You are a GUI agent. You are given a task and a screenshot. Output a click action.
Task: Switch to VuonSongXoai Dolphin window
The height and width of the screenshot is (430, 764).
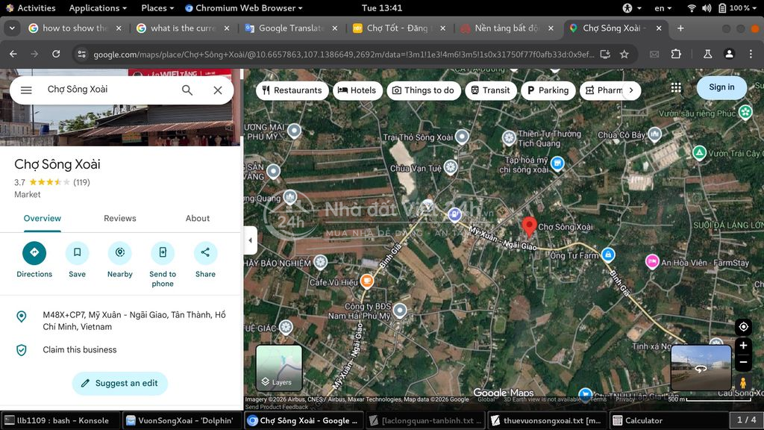(x=181, y=420)
